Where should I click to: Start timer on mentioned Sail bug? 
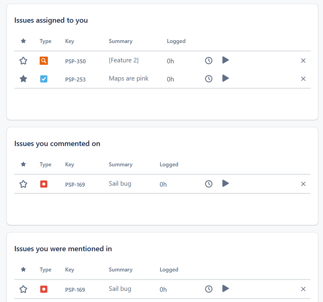[226, 288]
